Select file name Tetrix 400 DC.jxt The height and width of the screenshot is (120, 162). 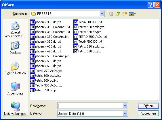tap(90, 22)
